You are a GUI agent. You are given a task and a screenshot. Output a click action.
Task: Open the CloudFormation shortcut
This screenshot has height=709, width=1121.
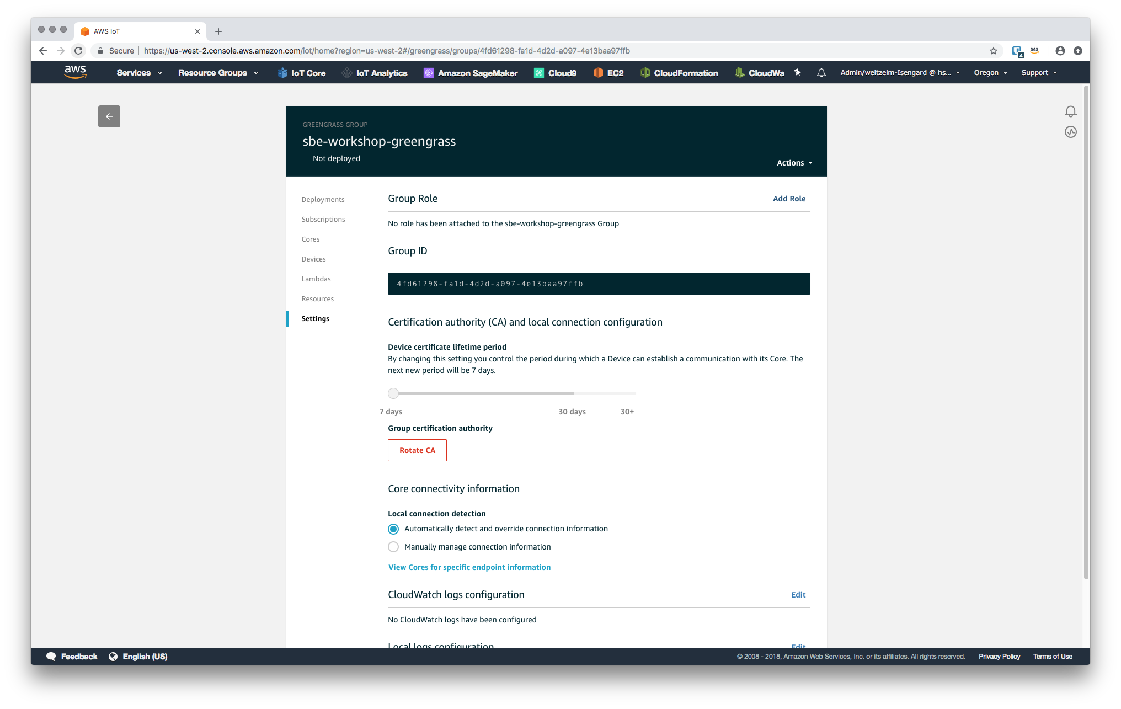pyautogui.click(x=679, y=73)
